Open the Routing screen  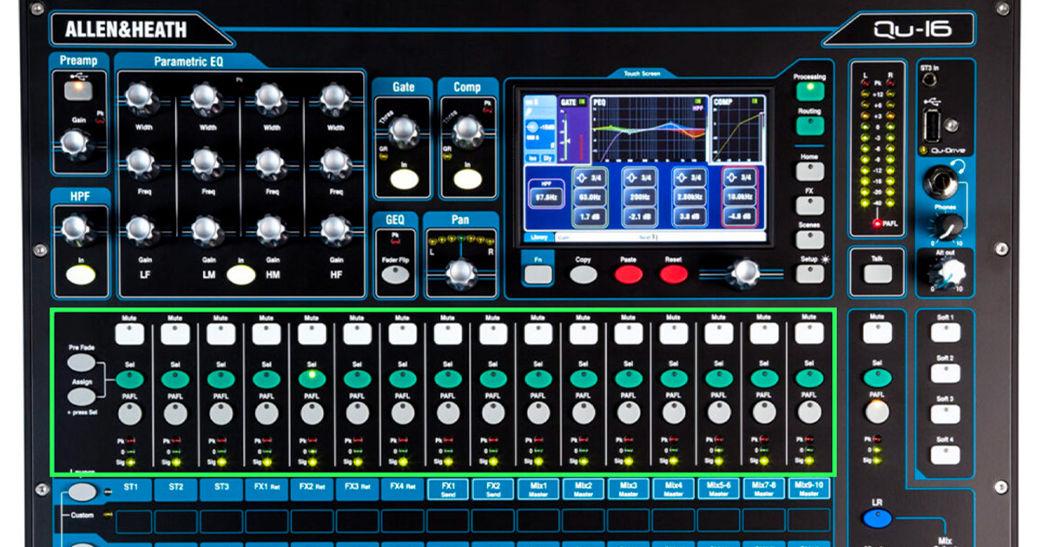click(x=809, y=127)
